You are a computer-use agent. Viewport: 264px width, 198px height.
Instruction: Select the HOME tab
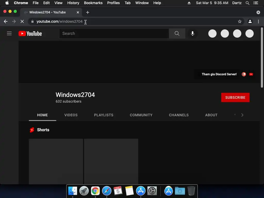43,115
